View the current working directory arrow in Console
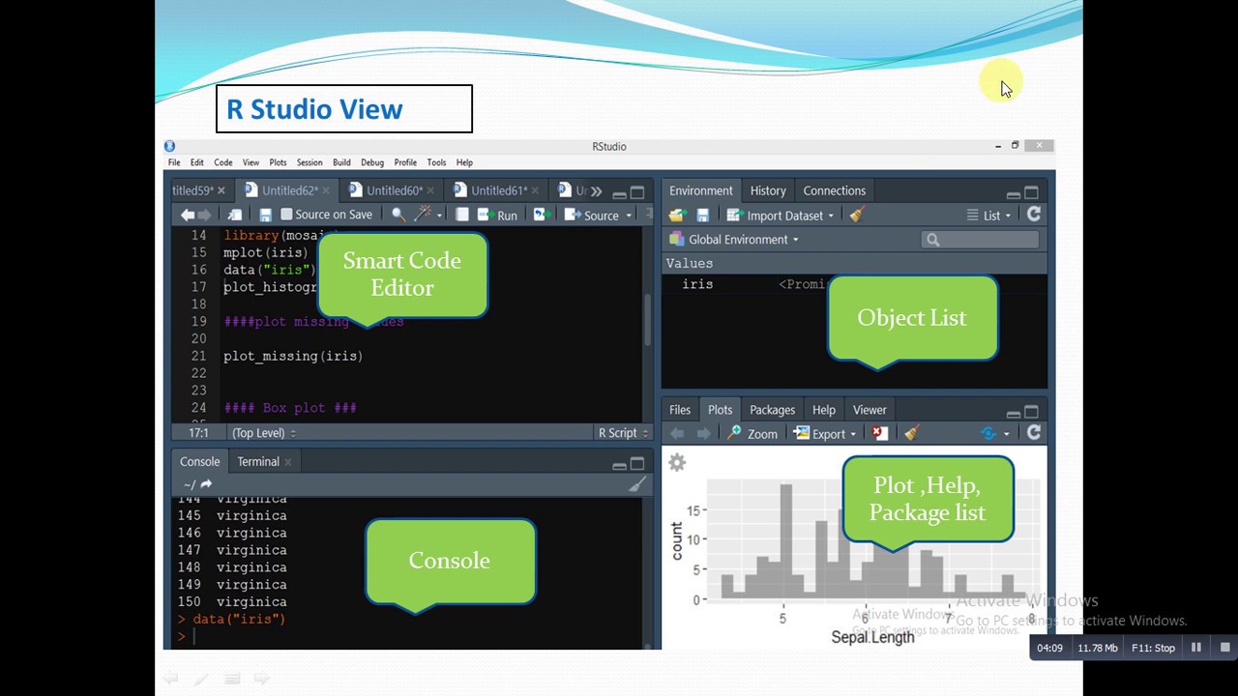The image size is (1238, 696). (206, 484)
